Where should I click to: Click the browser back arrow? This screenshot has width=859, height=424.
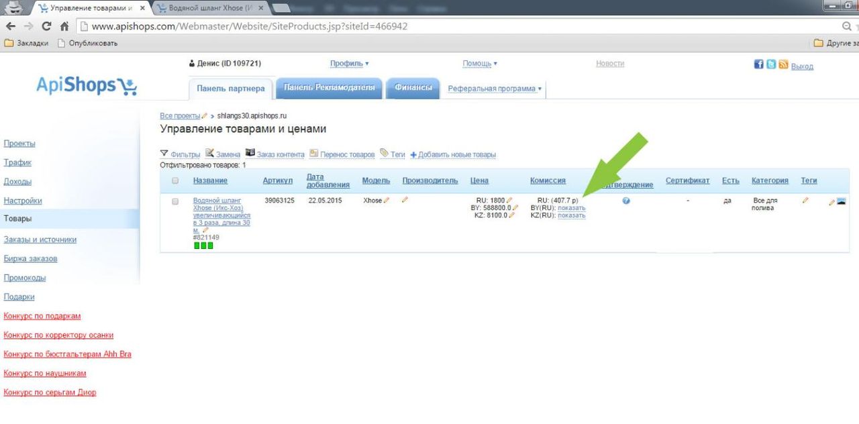click(x=11, y=26)
